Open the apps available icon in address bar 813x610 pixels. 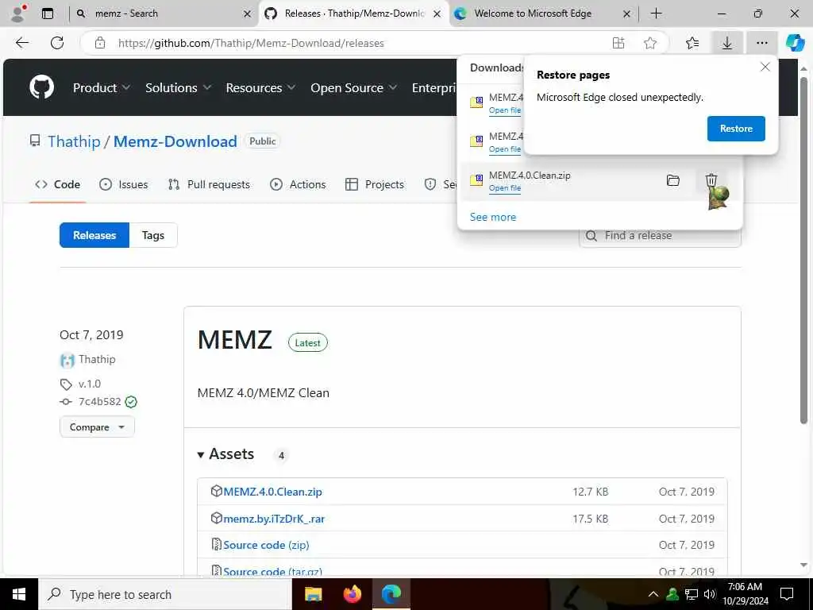[x=618, y=43]
